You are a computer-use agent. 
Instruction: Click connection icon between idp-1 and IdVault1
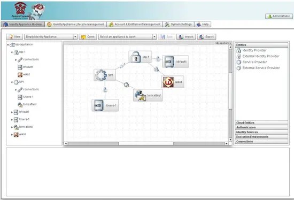158,59
